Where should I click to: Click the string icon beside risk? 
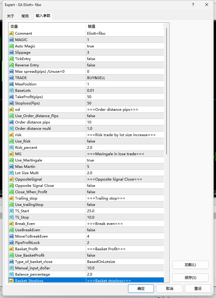[11, 135]
